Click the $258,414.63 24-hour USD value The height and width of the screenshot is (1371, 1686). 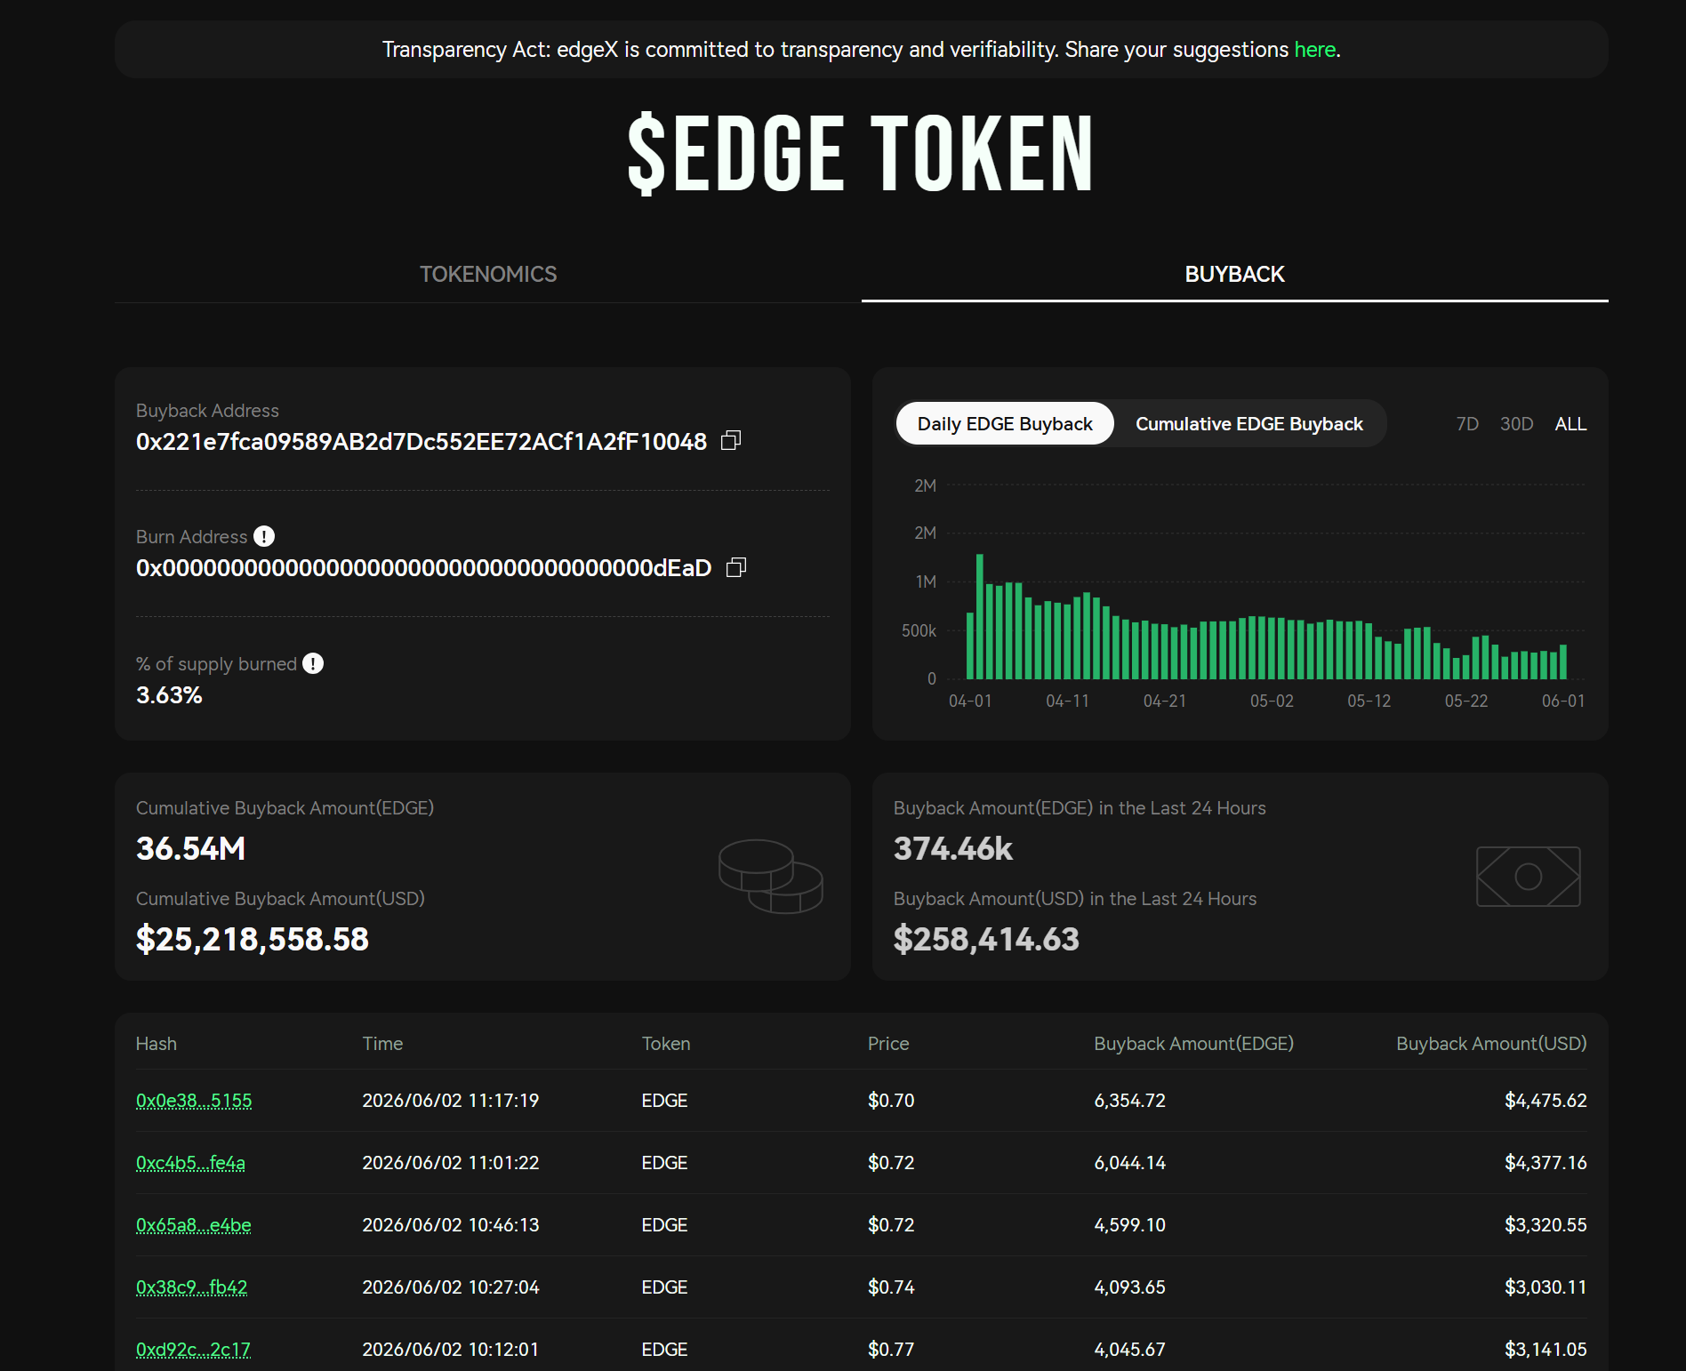[986, 940]
